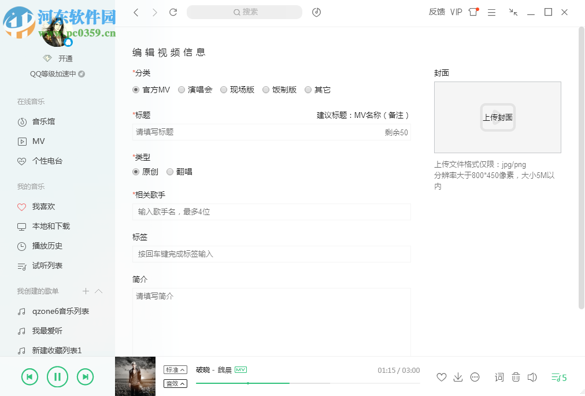Collapse the 我创建的歌单 playlist section
This screenshot has height=396, width=585.
click(x=98, y=291)
